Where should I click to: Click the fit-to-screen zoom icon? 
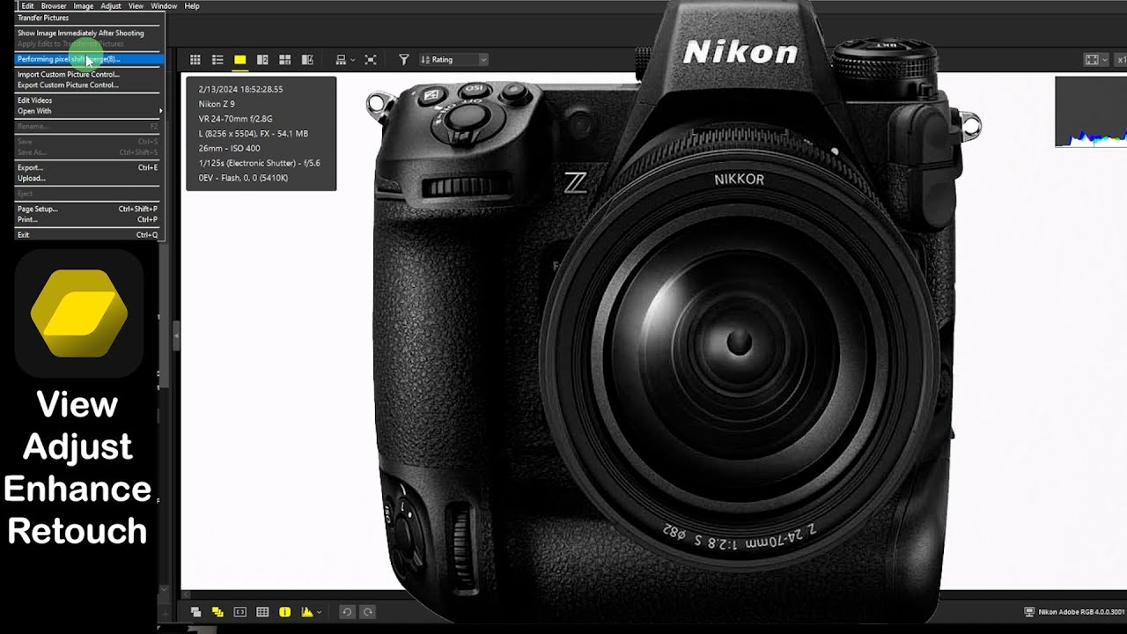1092,60
